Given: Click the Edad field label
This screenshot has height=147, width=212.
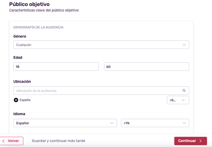Looking at the screenshot, I should 18,57.
